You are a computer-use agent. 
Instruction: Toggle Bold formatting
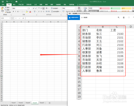pyautogui.click(x=13, y=12)
